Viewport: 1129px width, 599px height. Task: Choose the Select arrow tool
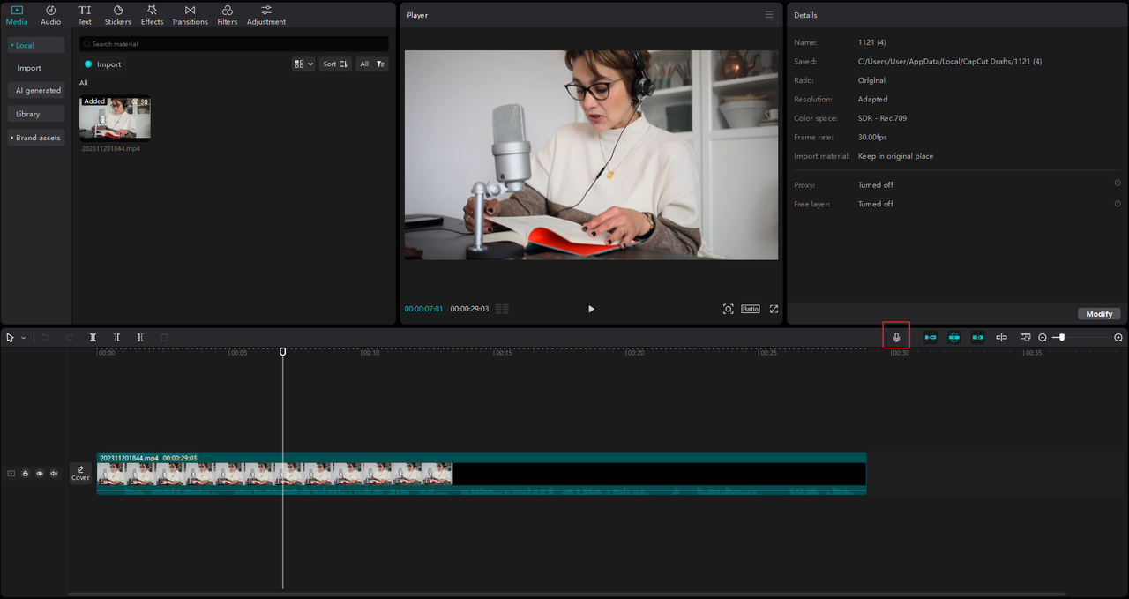pos(11,338)
